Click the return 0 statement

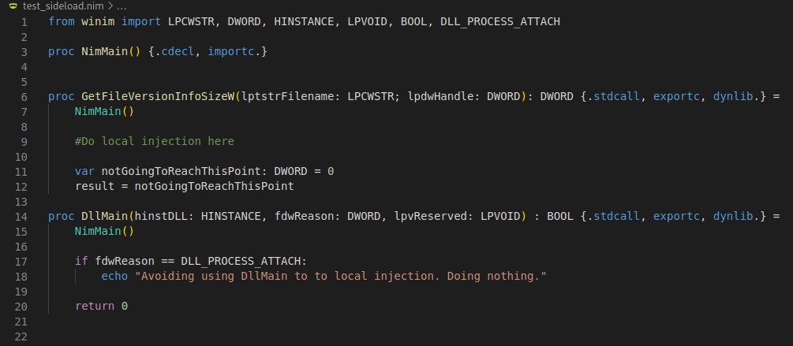[x=101, y=306]
